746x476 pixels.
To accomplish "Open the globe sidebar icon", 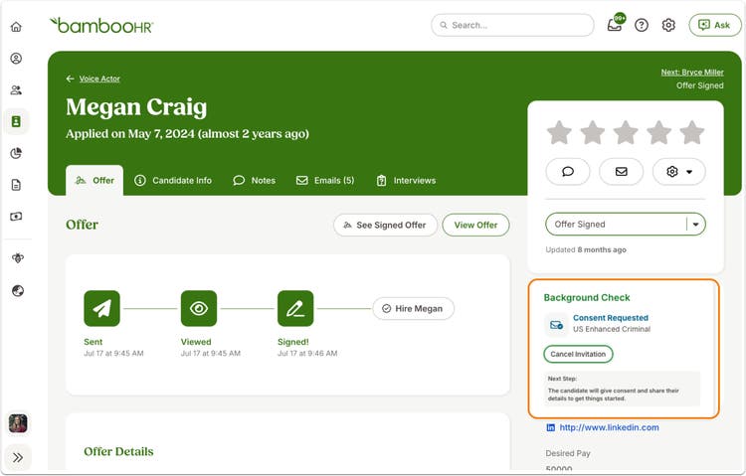I will click(18, 290).
